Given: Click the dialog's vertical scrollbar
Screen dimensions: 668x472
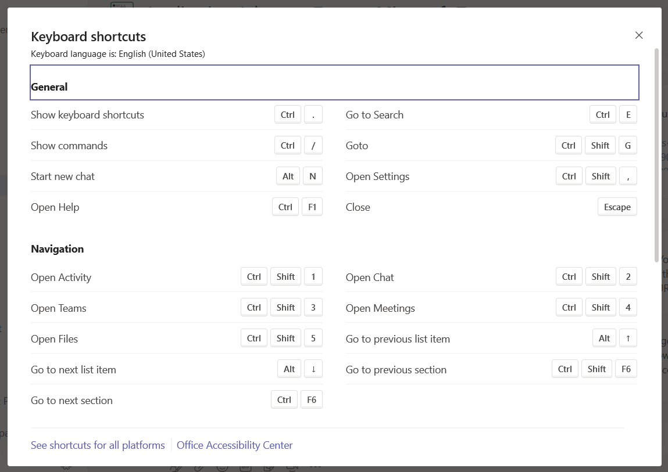Looking at the screenshot, I should 656,154.
